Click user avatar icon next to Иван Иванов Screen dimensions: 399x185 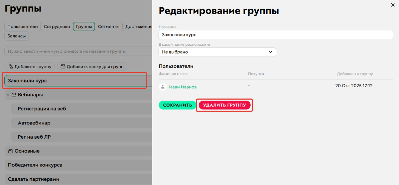click(163, 87)
